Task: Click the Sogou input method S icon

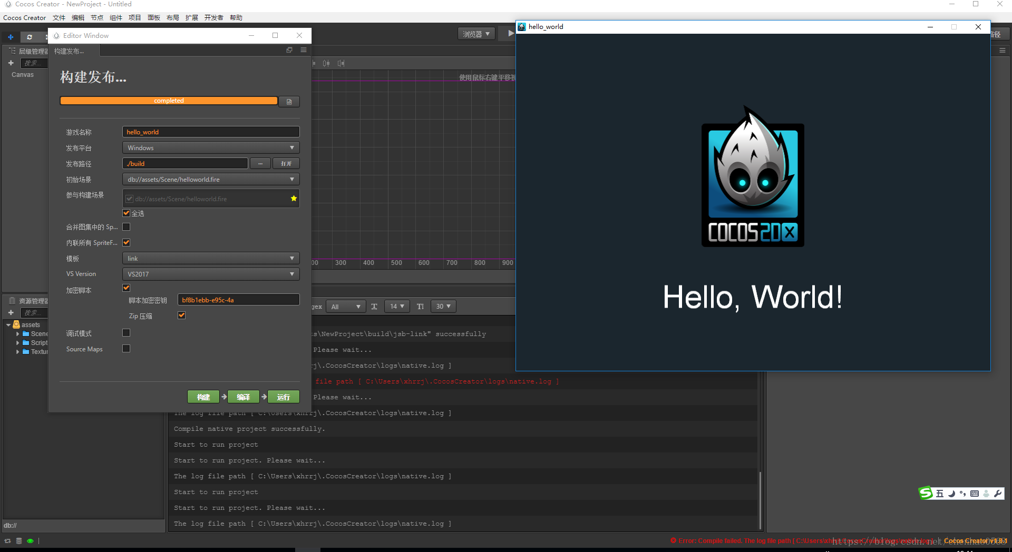Action: [x=926, y=493]
